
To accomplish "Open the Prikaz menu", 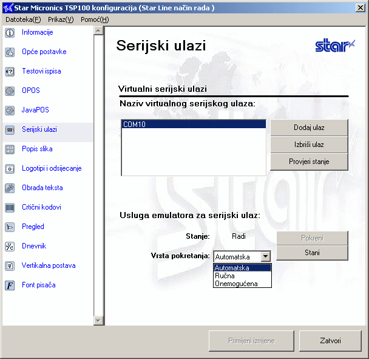I will (61, 19).
